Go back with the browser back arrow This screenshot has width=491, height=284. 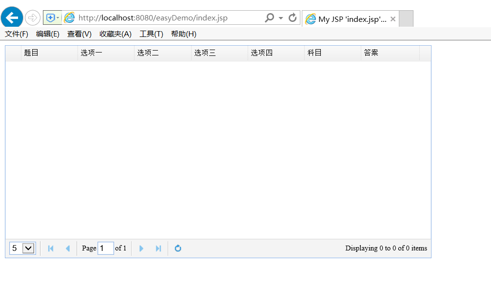[x=12, y=18]
